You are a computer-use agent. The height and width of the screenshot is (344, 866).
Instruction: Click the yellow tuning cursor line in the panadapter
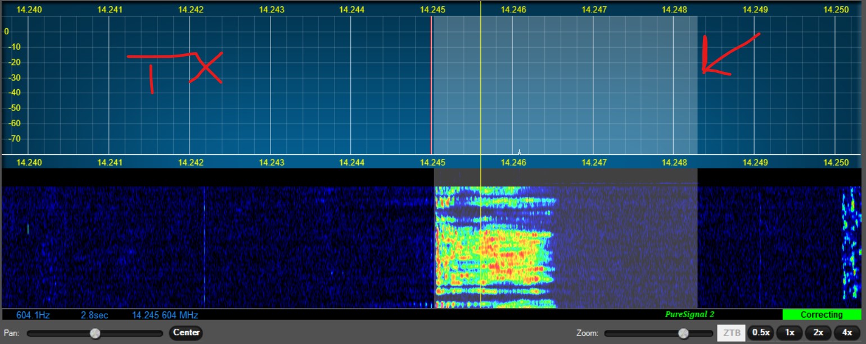point(481,84)
